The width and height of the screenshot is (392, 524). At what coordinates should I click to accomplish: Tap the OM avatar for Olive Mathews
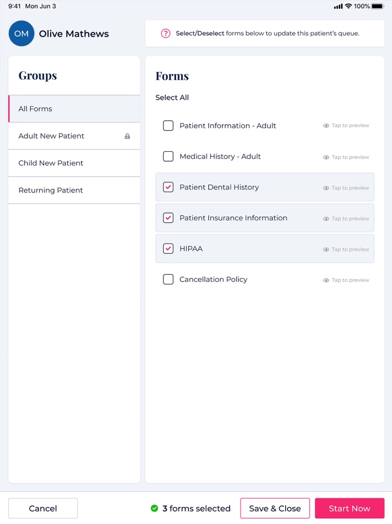21,34
